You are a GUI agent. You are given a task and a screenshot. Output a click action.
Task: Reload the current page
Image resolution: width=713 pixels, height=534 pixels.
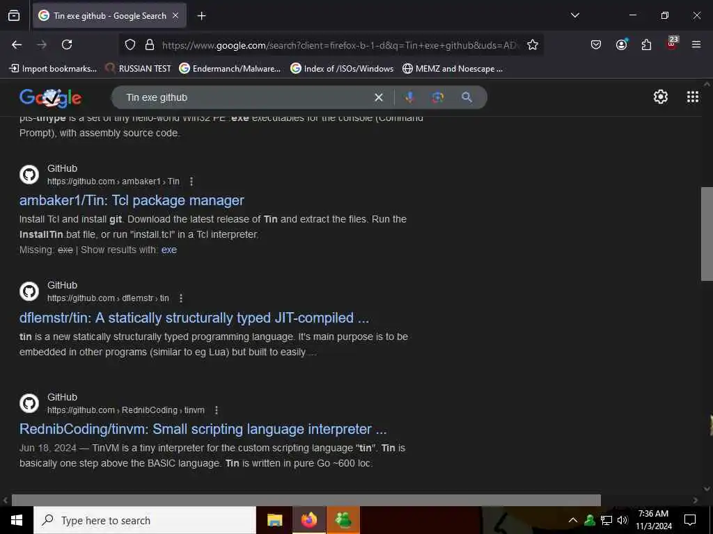click(x=67, y=44)
